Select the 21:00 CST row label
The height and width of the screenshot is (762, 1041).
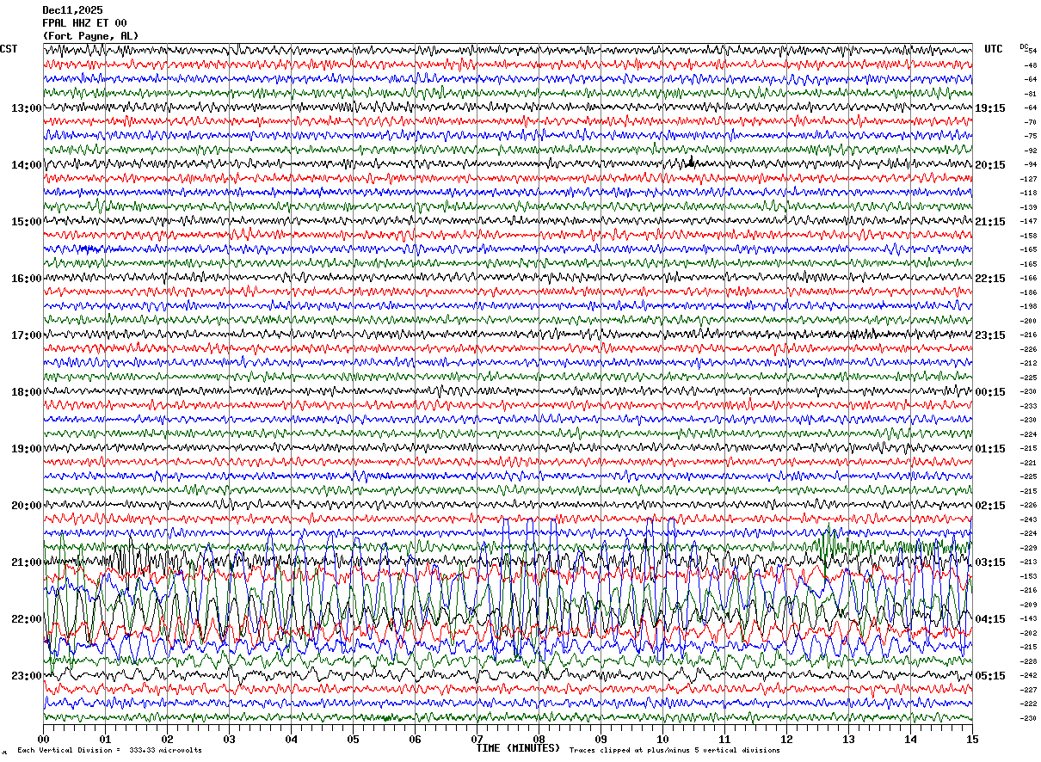point(27,562)
